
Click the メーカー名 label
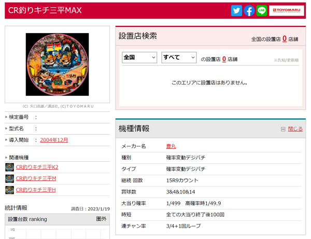134,146
